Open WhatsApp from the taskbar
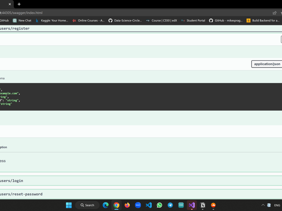The image size is (282, 211). coord(159,205)
